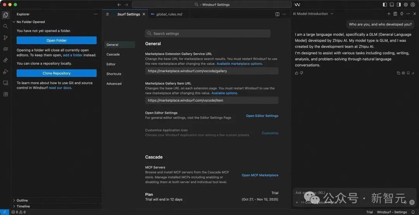Image resolution: width=419 pixels, height=215 pixels.
Task: Click the Open MCP Marketplace link
Action: click(x=260, y=175)
